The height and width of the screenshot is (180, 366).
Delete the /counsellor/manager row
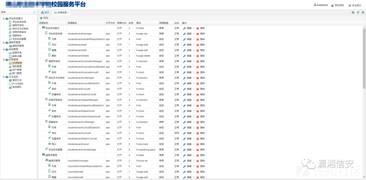click(201, 161)
